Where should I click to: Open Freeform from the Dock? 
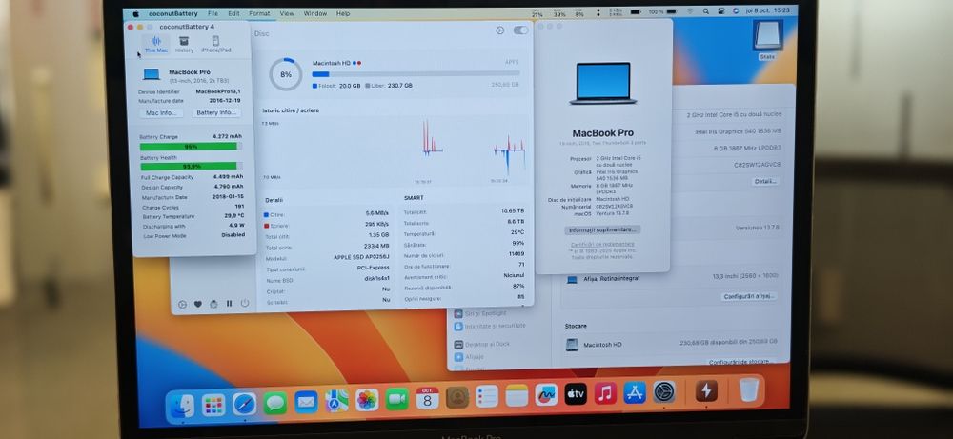(x=546, y=394)
